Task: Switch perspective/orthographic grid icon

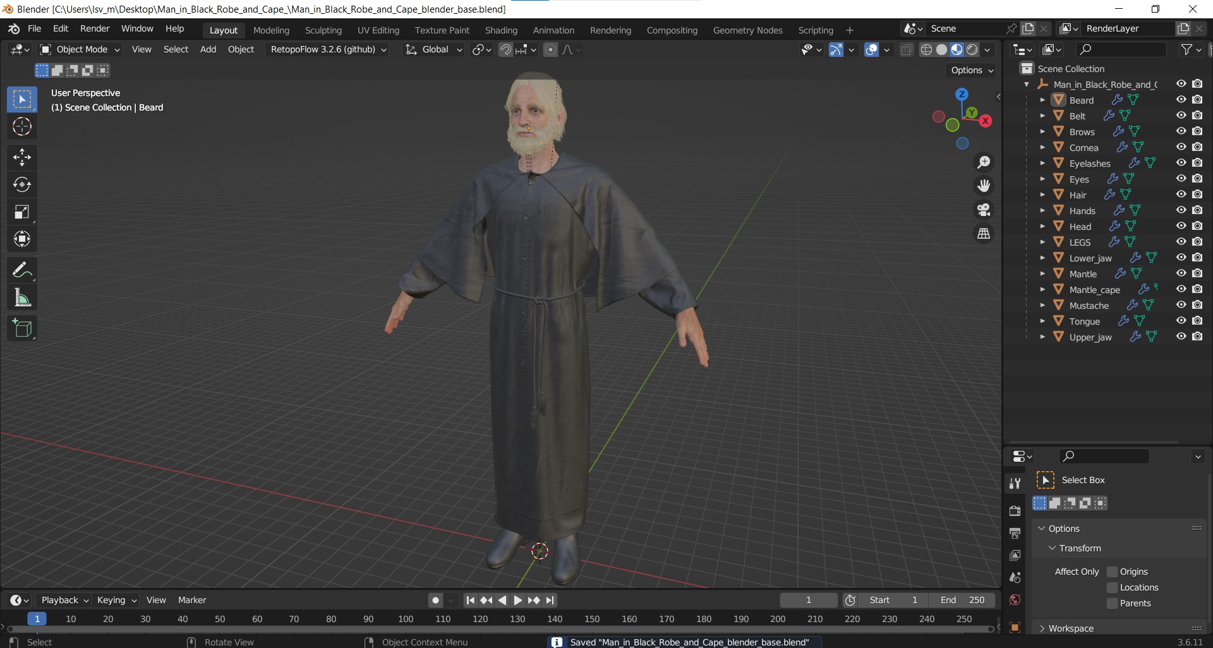Action: (x=984, y=234)
